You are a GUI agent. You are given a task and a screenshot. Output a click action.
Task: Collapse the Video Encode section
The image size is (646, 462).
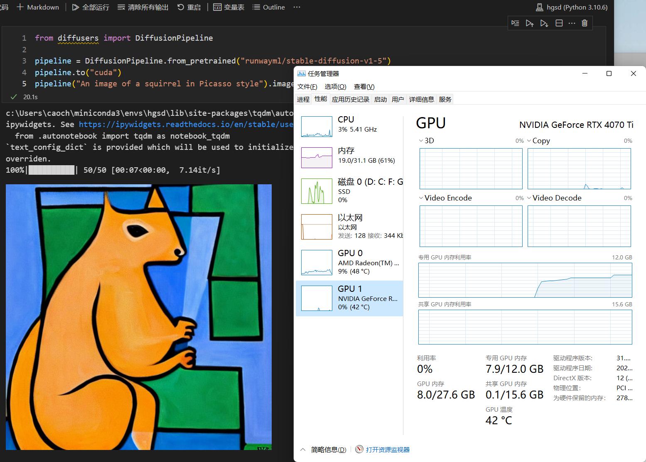point(421,198)
